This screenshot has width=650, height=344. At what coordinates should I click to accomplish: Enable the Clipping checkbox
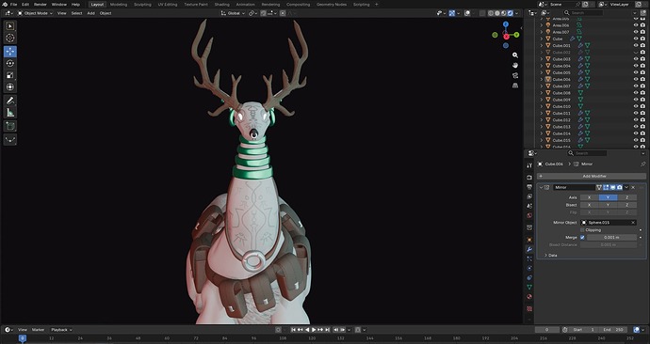(582, 230)
